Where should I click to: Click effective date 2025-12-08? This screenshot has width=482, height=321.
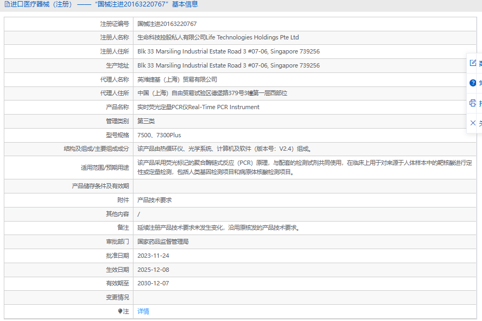pyautogui.click(x=153, y=270)
